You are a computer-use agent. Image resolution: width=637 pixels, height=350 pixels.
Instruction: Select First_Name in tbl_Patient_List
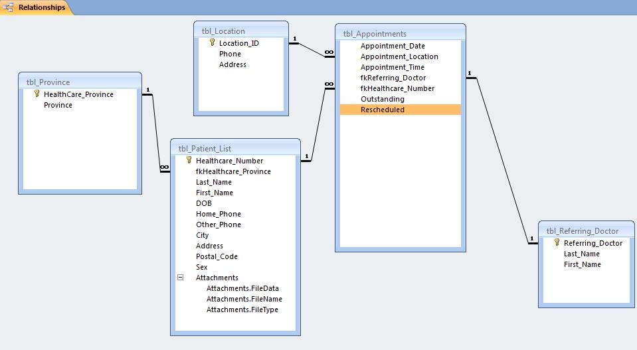235,193
